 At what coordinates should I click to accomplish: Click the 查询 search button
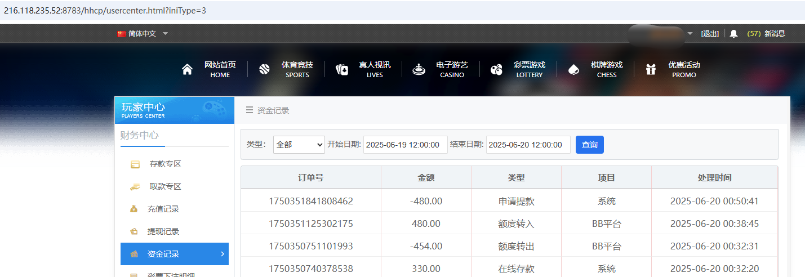tap(590, 145)
